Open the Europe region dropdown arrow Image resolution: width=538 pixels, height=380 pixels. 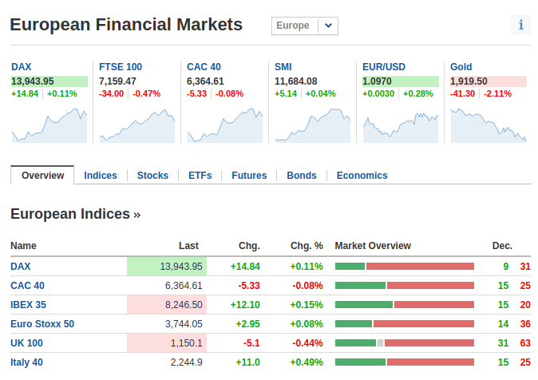pos(328,26)
